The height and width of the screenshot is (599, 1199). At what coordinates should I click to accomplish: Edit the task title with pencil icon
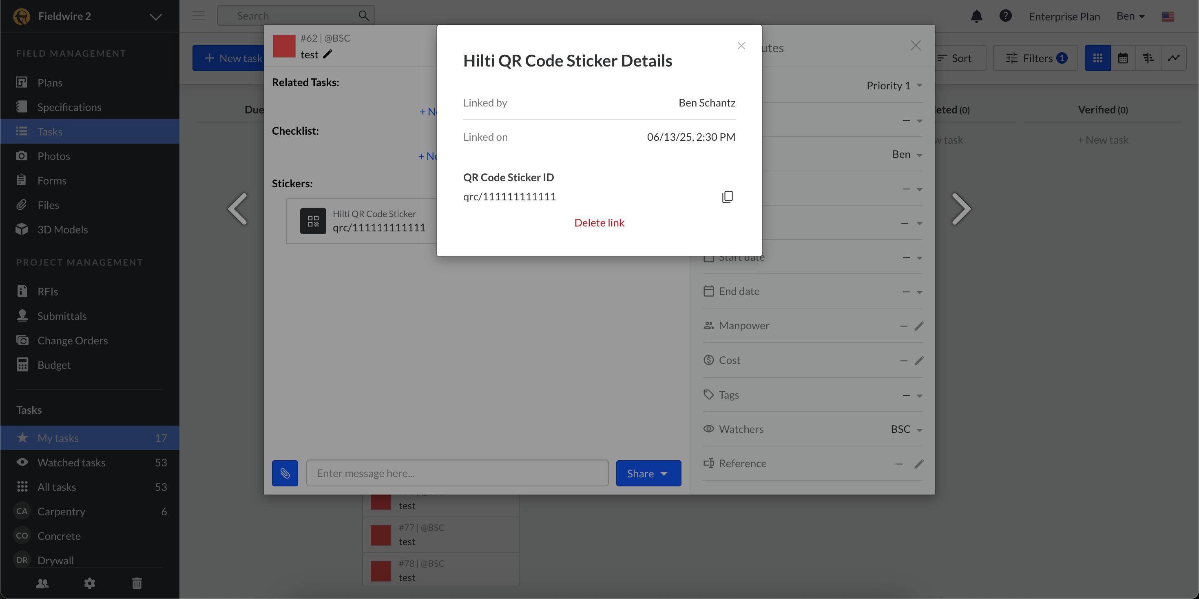(x=327, y=55)
